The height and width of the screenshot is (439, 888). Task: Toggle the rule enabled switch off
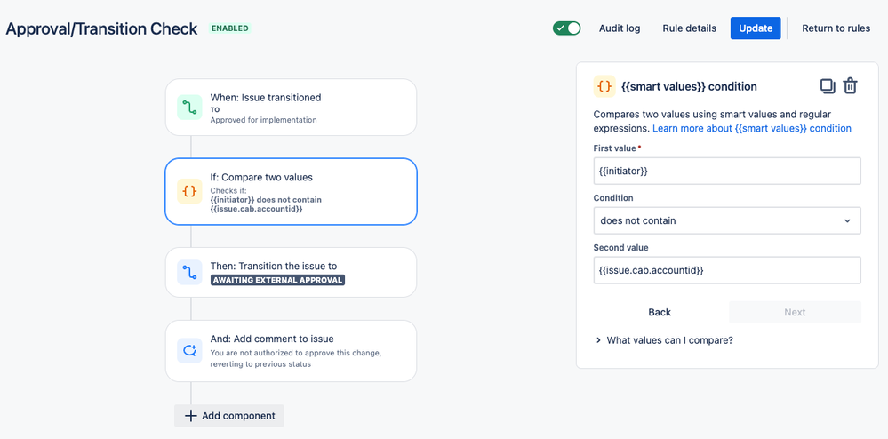567,28
